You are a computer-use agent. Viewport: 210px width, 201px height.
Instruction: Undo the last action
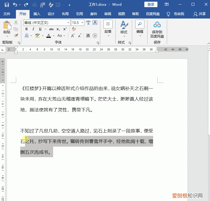(x=15, y=5)
